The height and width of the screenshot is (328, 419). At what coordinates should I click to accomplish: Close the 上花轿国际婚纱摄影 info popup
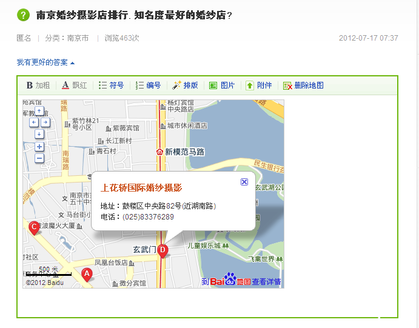(244, 181)
